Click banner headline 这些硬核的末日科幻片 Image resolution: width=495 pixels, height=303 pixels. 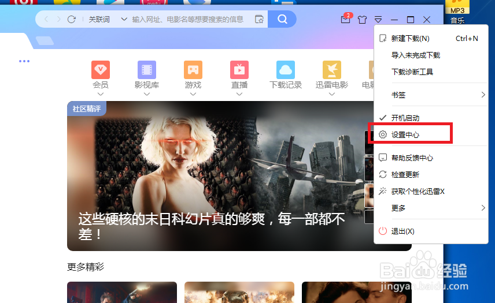pos(212,226)
